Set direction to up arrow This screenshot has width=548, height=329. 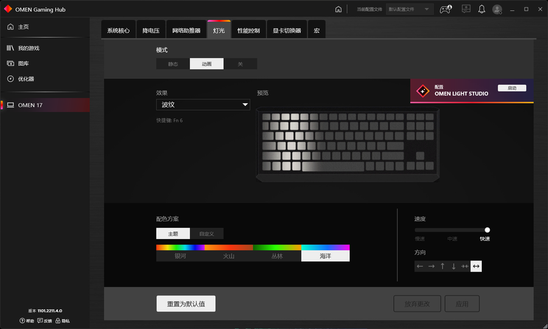tap(443, 266)
